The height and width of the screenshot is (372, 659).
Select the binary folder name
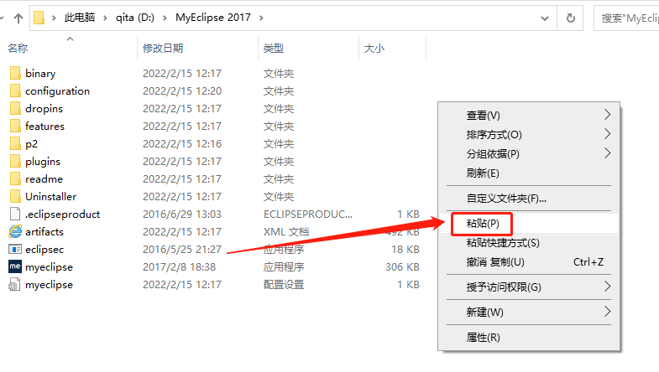(40, 74)
